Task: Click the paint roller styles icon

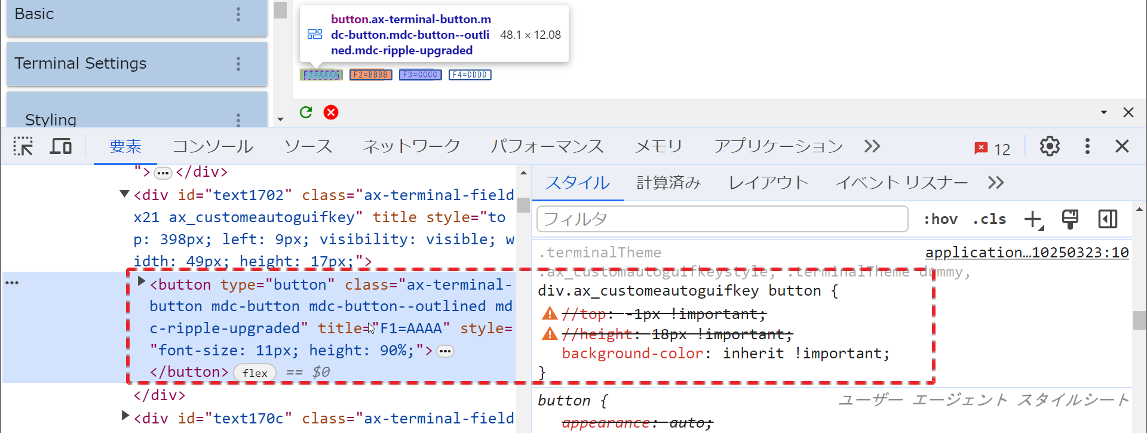Action: tap(1070, 219)
